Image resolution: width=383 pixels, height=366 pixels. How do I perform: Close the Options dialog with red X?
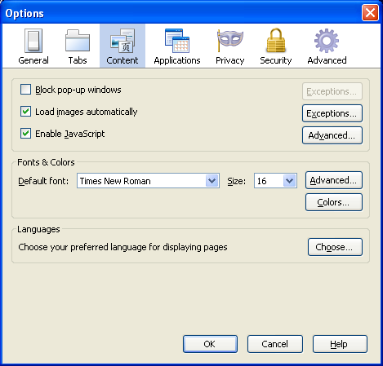coord(370,13)
